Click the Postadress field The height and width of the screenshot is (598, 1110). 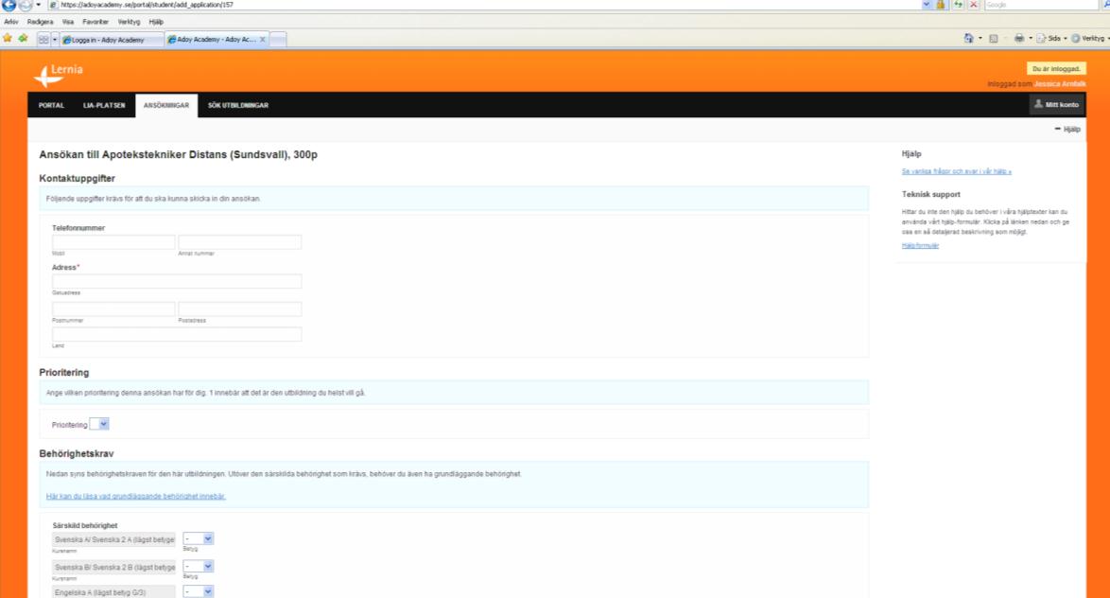pyautogui.click(x=239, y=308)
